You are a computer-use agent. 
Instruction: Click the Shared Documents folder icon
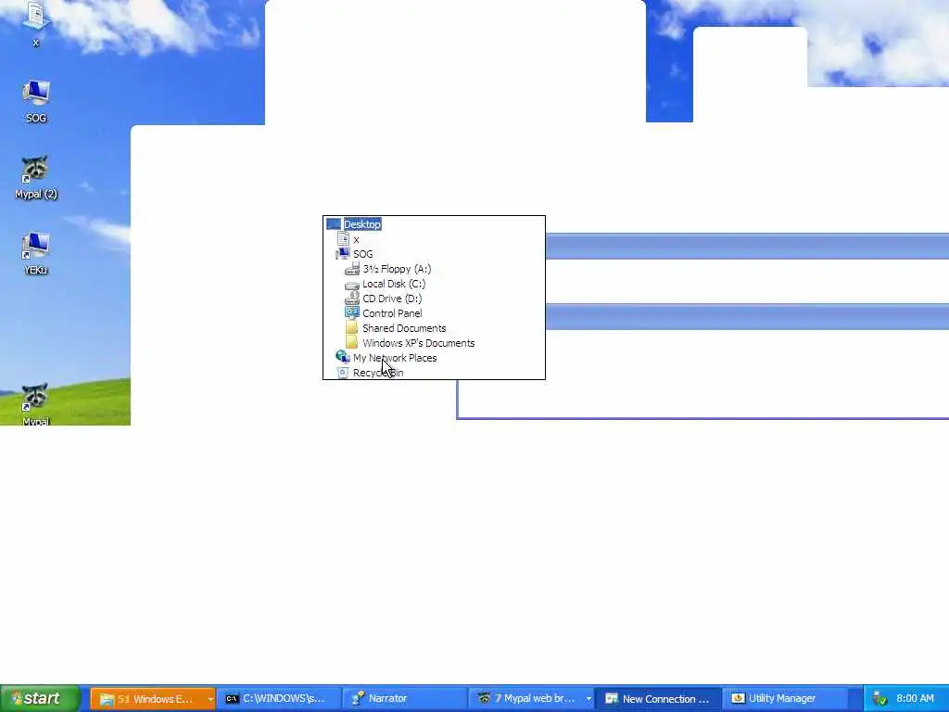351,327
